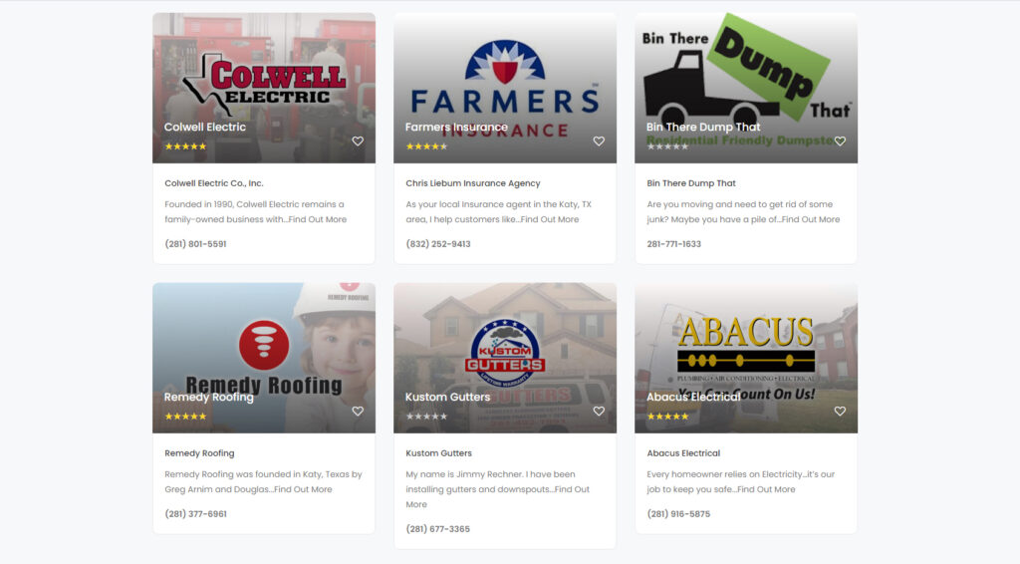Click heart icon on Abacus Electrical card
The height and width of the screenshot is (564, 1020).
[840, 412]
